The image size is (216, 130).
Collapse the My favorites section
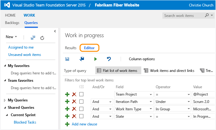tap(5, 66)
